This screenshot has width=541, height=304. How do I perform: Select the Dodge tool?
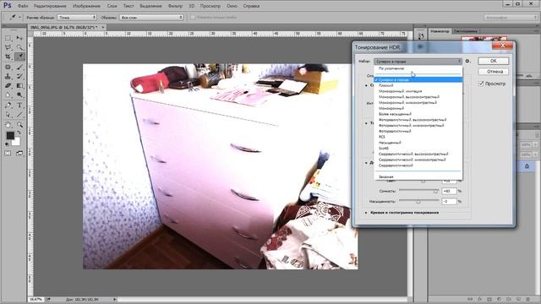pyautogui.click(x=19, y=95)
